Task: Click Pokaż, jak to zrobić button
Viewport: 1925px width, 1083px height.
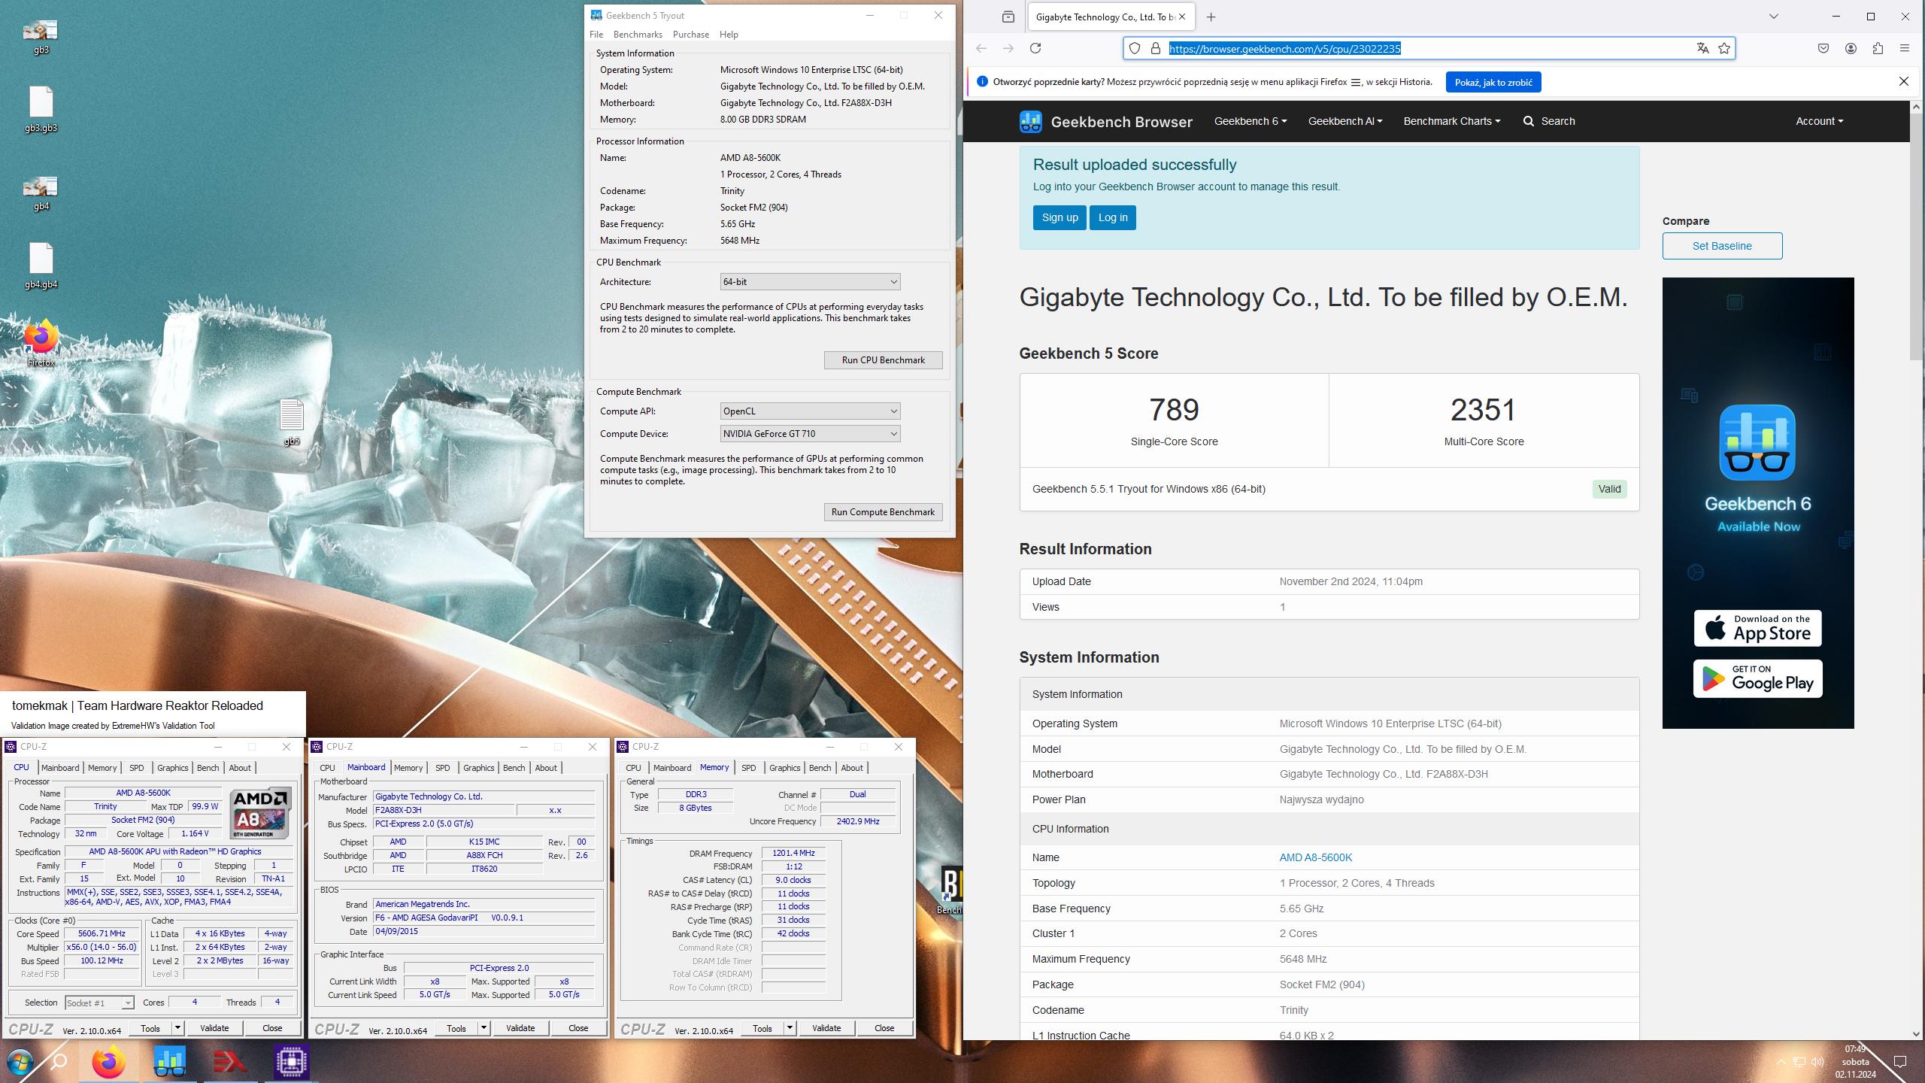Action: [1493, 82]
